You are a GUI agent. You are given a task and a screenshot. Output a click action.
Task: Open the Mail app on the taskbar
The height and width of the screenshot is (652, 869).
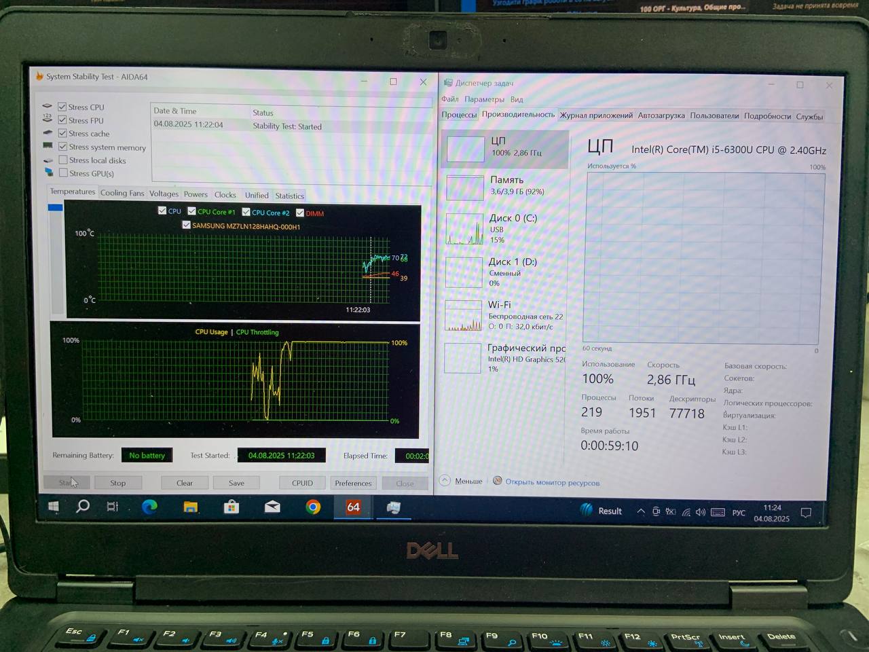click(272, 507)
